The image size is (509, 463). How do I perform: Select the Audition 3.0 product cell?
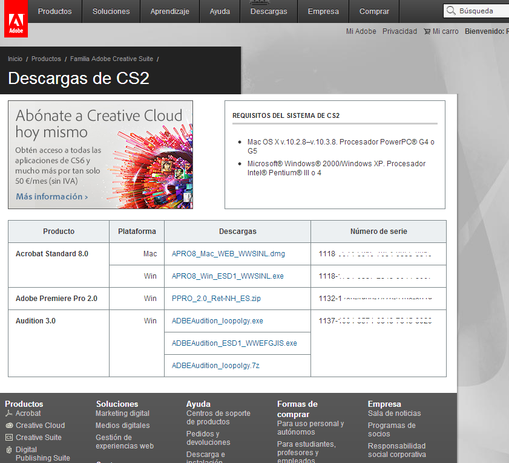point(59,343)
